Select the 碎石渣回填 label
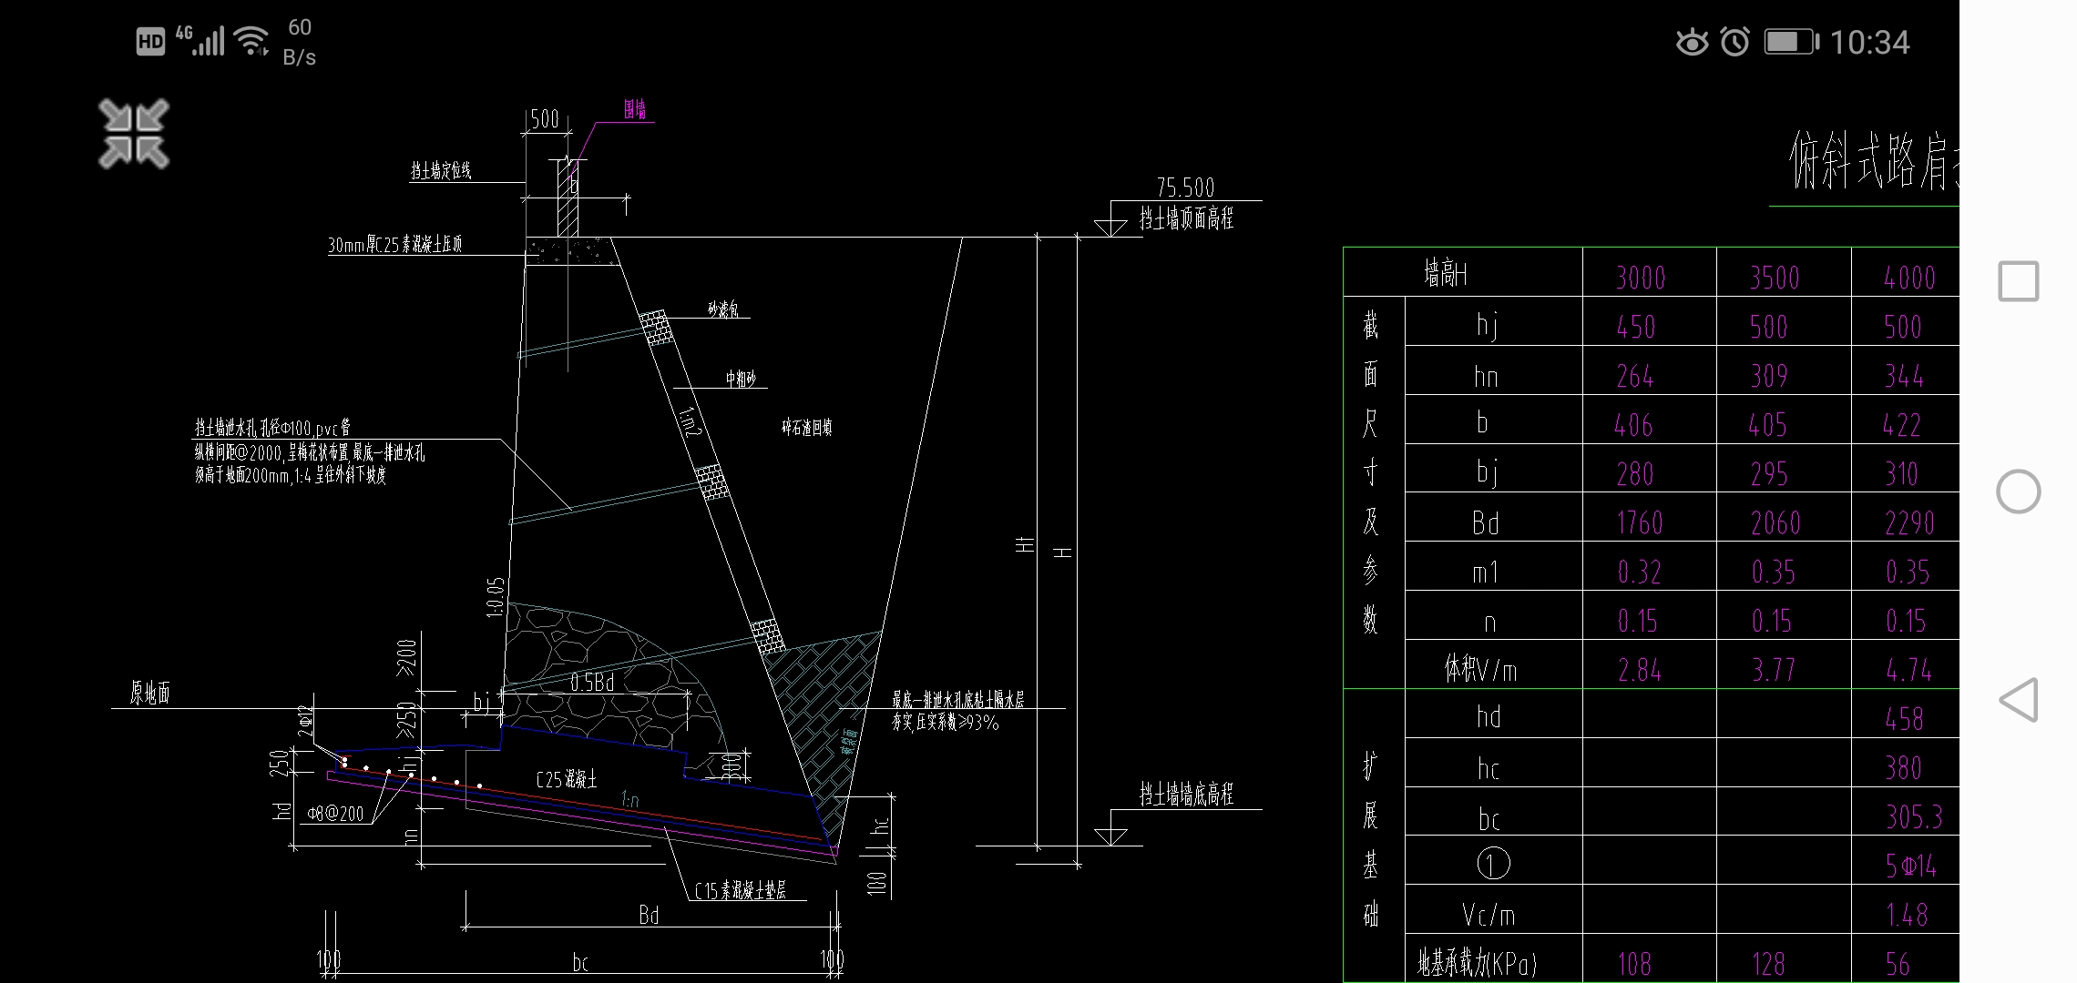This screenshot has width=2077, height=983. pyautogui.click(x=807, y=427)
